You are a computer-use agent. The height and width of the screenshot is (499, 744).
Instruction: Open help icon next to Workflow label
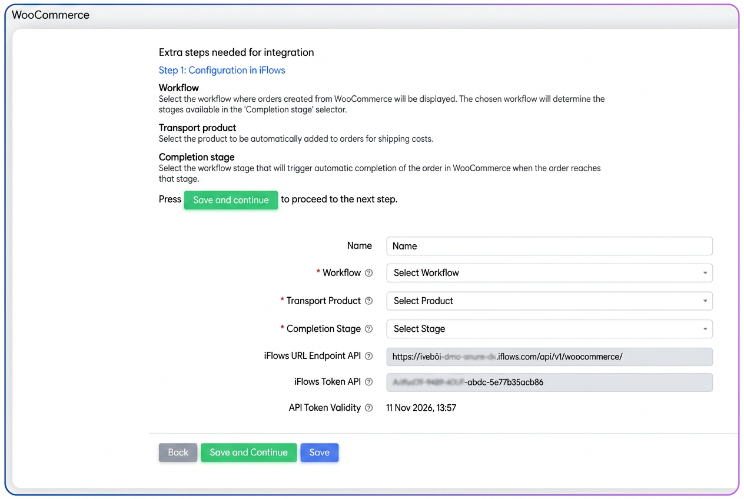pos(369,272)
